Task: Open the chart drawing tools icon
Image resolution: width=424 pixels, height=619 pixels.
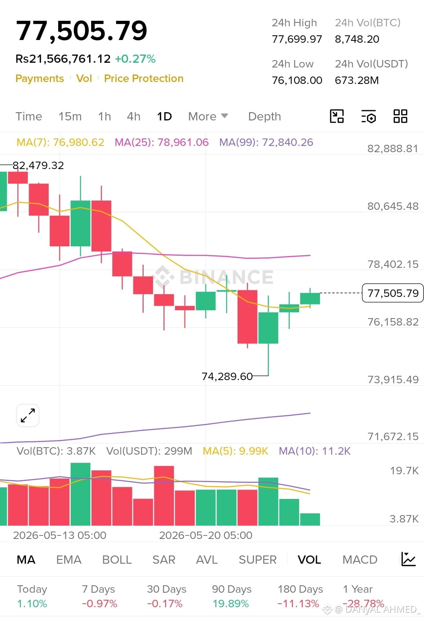Action: [336, 116]
